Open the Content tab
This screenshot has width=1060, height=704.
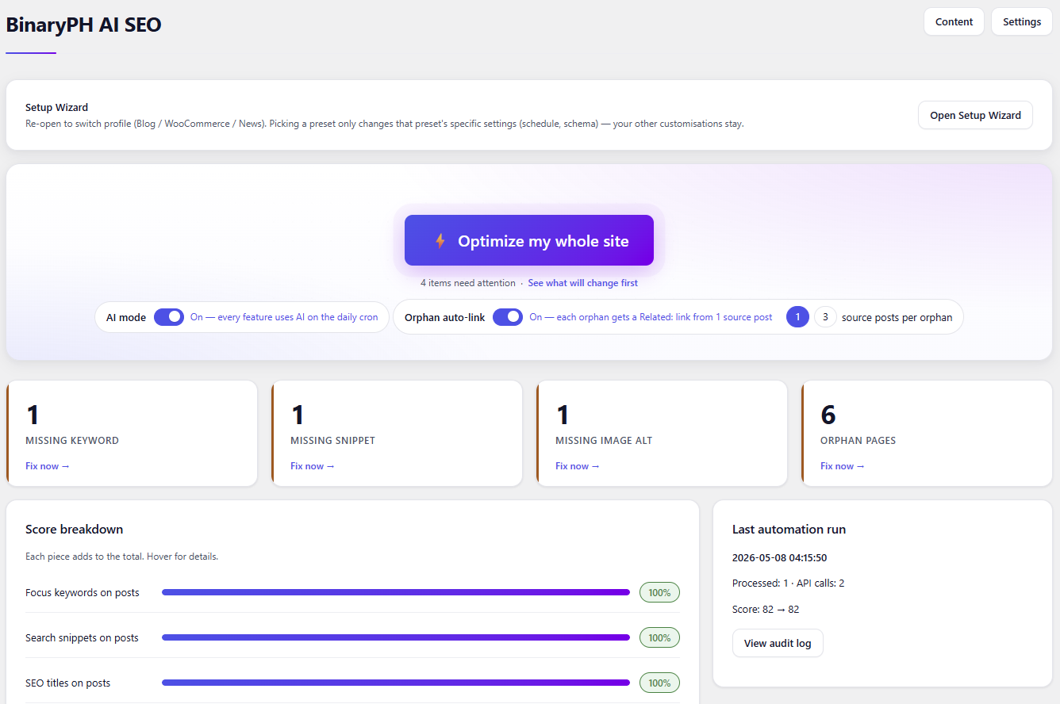(954, 21)
